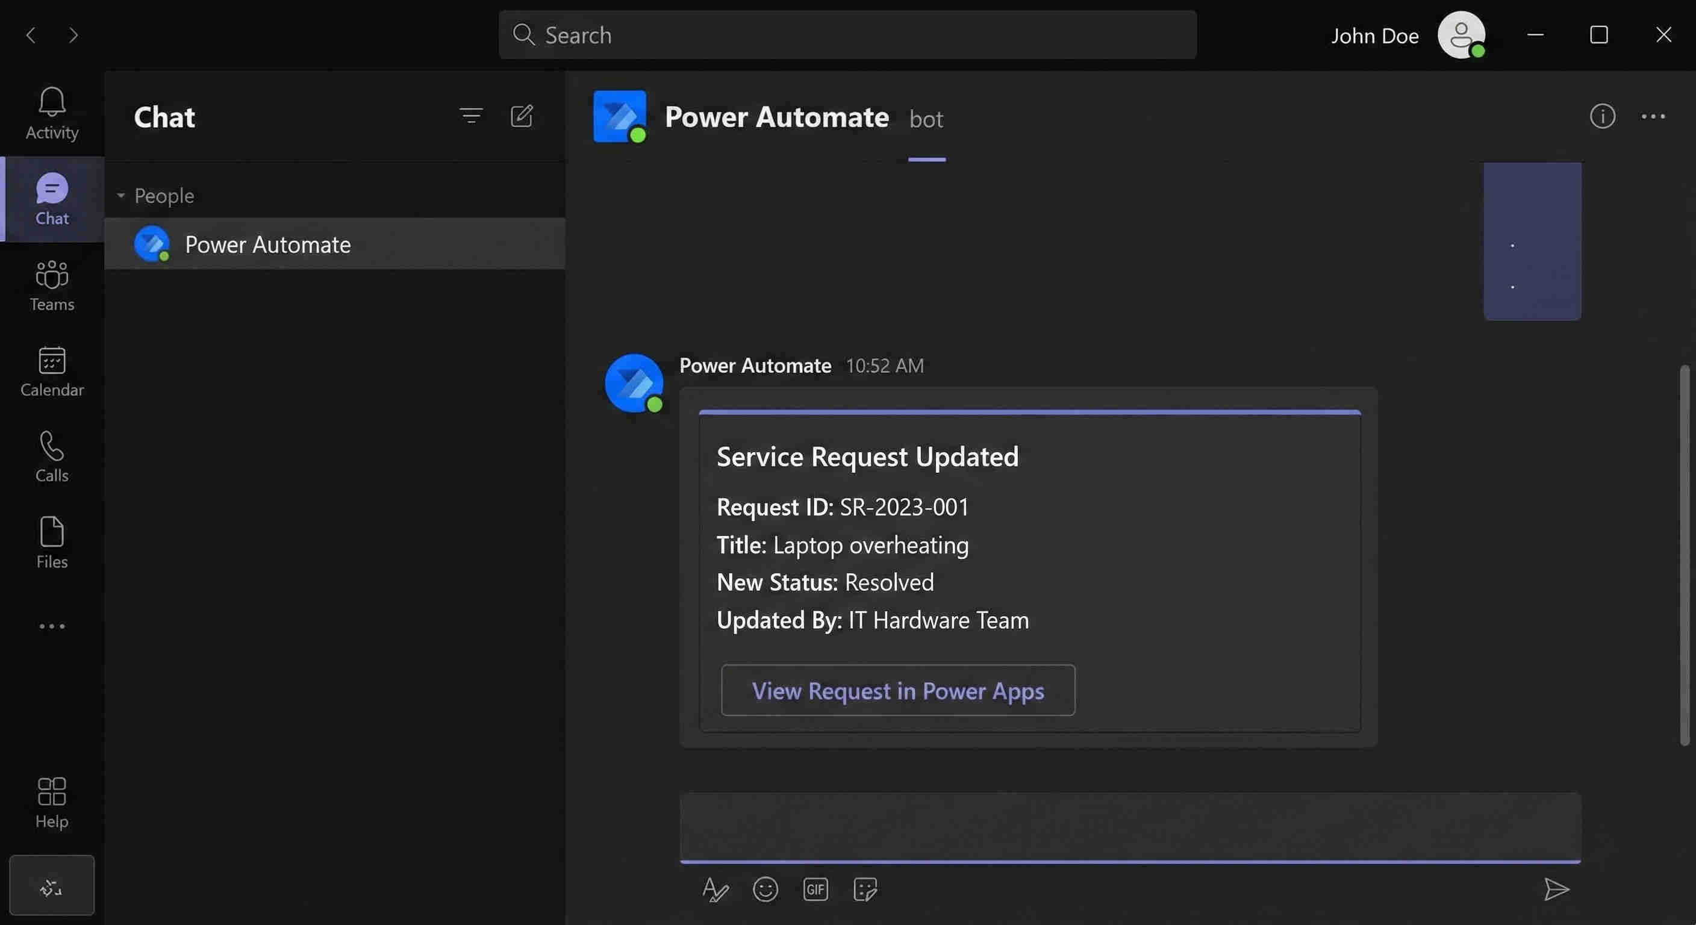Click the Title: Laptop overheating line

click(843, 545)
